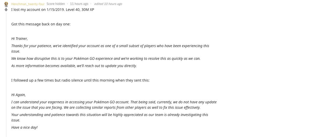Click the 'Have a nice day!' closing line
The height and width of the screenshot is (137, 314).
pos(24,127)
